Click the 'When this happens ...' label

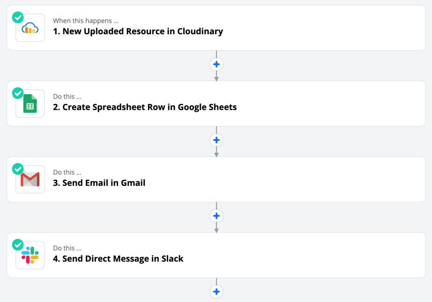[x=86, y=21]
